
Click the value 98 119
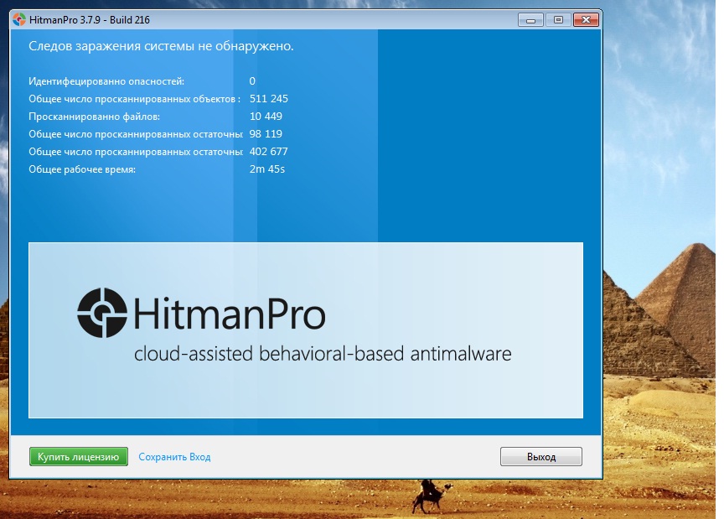(266, 133)
